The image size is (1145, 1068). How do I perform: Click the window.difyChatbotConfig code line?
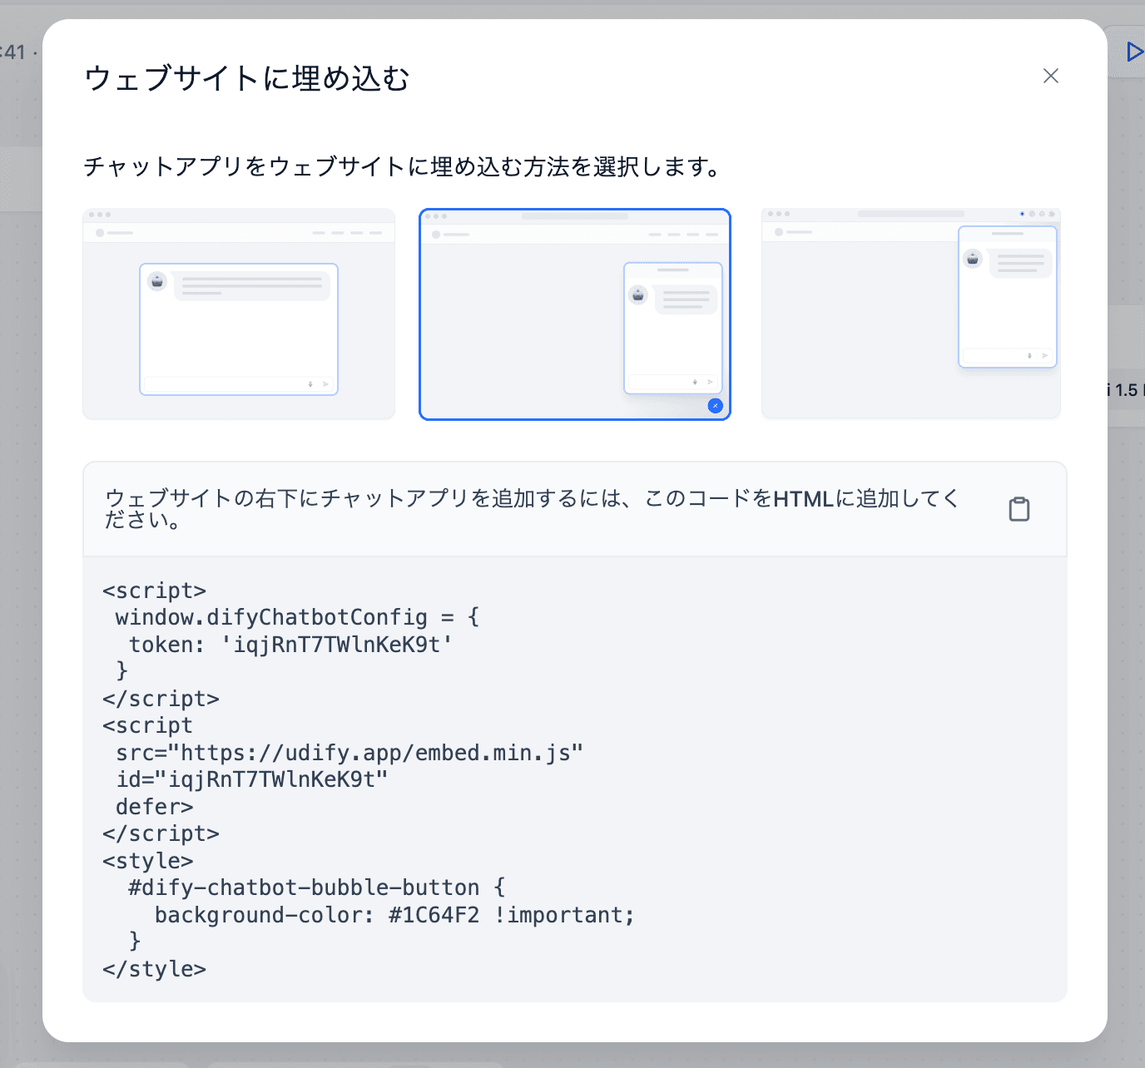click(x=296, y=617)
